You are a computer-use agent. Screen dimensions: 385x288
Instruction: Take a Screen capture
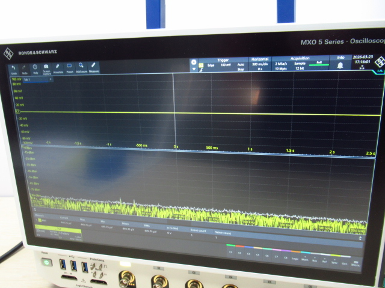(x=46, y=68)
